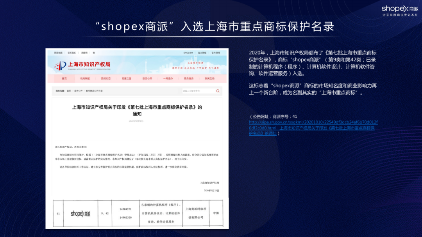422x237 pixels.
Task: Open the 机构职能 navigation tab
Action: pos(85,79)
